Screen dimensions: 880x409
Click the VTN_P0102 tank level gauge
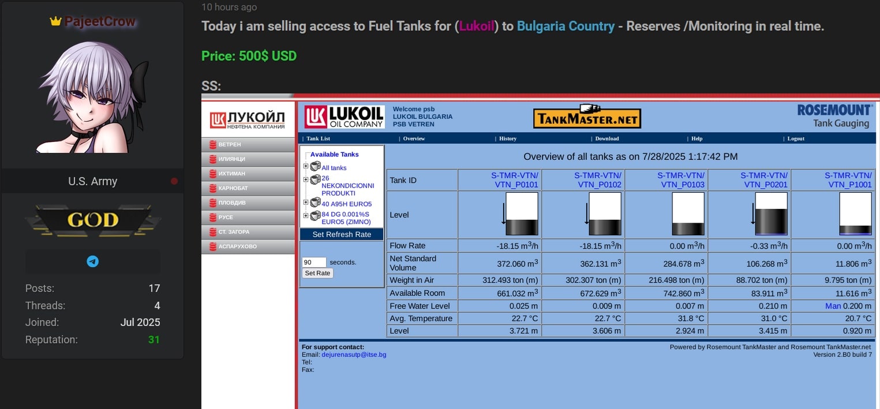[x=605, y=214]
